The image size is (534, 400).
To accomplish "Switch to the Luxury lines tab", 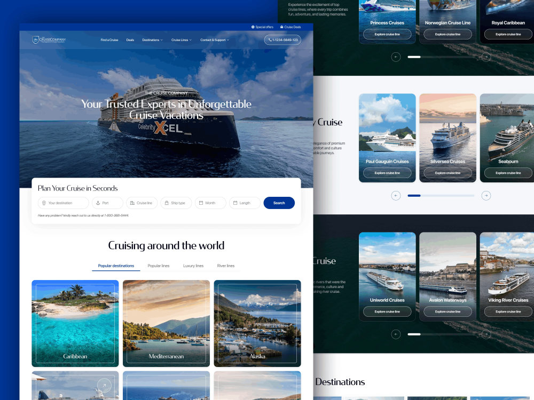I will pyautogui.click(x=193, y=266).
